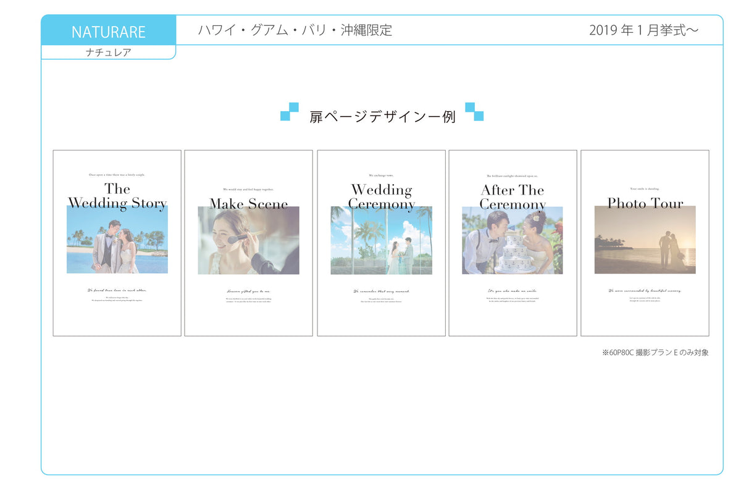Click the 2019年1月挙式〜 date text
This screenshot has width=741, height=491.
tap(643, 30)
